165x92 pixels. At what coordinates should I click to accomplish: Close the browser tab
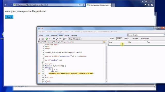point(110,5)
